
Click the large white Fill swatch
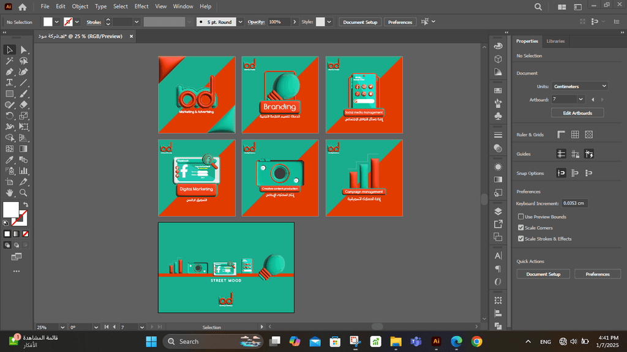11,209
